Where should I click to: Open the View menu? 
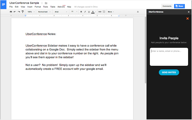(x=23, y=7)
